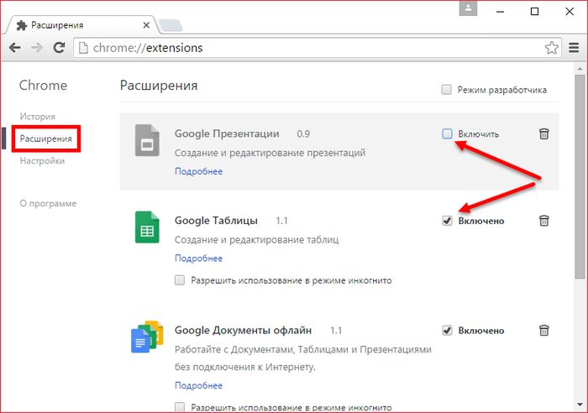
Task: Remove Google Презентации with its trash icon
Action: [x=543, y=133]
